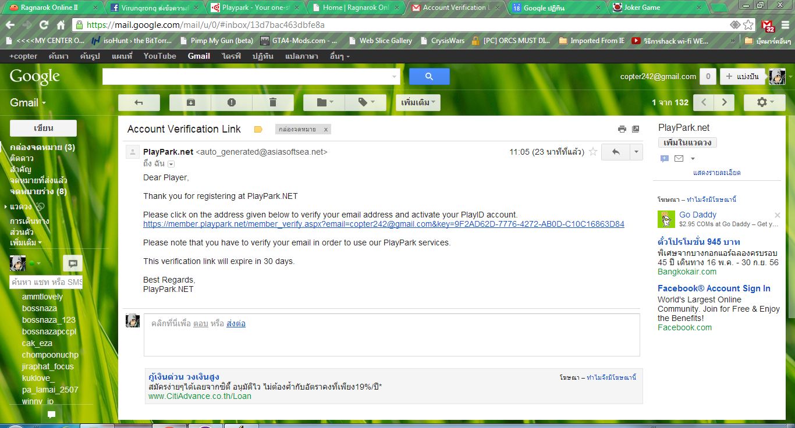Reply using the arrow button in message header
Viewport: 795px width, 428px height.
[x=616, y=152]
